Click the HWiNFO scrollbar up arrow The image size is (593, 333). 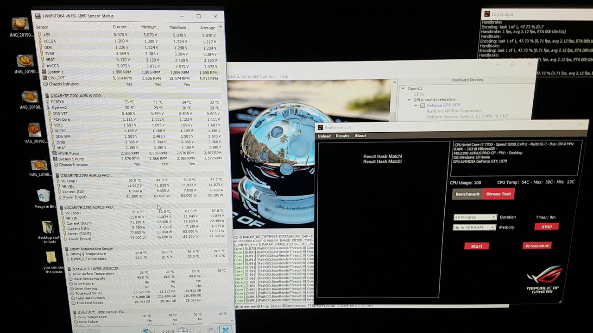coord(221,27)
